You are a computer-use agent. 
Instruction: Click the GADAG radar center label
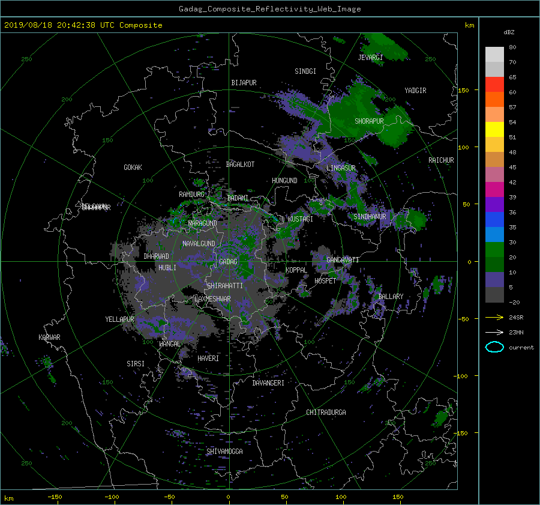[x=228, y=262]
